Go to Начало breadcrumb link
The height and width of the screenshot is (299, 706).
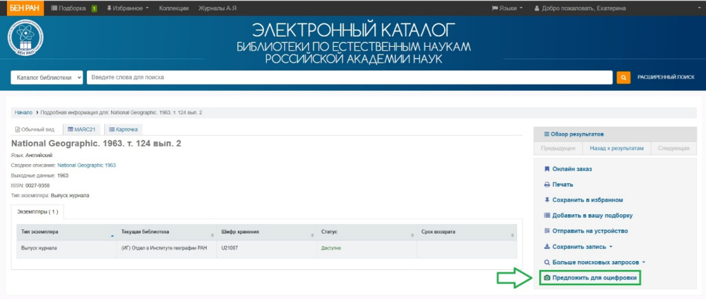[x=23, y=112]
